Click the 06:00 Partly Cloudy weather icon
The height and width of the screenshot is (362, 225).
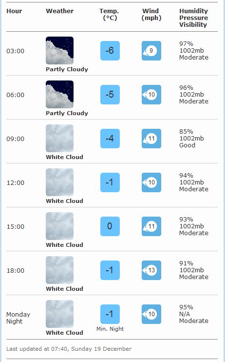coord(60,94)
